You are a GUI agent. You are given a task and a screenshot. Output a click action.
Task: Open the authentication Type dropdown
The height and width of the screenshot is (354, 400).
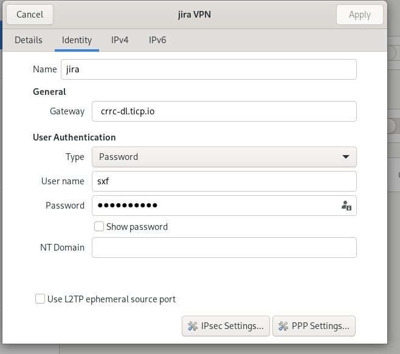pos(224,157)
